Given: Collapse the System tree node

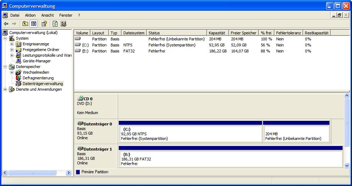Looking at the screenshot, I should click(5, 38).
